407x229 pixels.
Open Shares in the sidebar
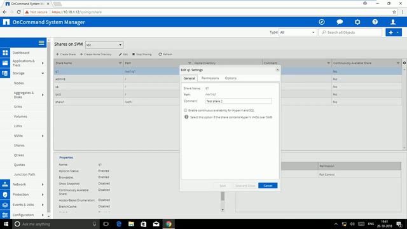[19, 146]
